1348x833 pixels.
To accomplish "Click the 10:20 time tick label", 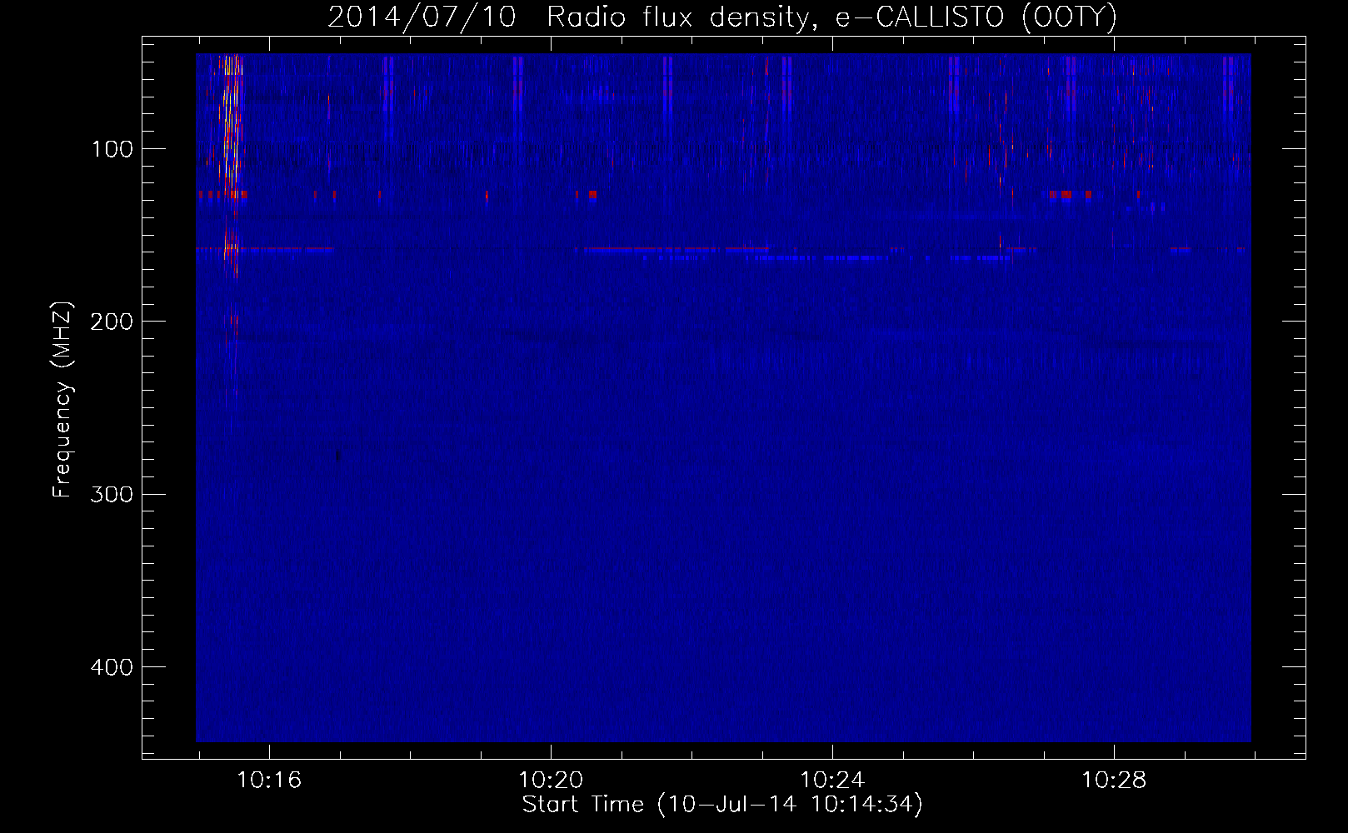I will [x=551, y=781].
